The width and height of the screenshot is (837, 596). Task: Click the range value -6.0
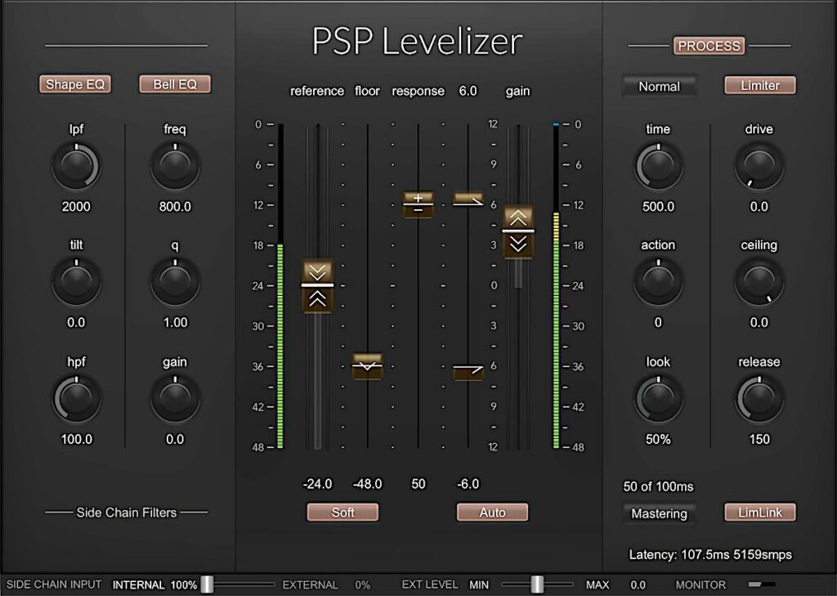[468, 484]
